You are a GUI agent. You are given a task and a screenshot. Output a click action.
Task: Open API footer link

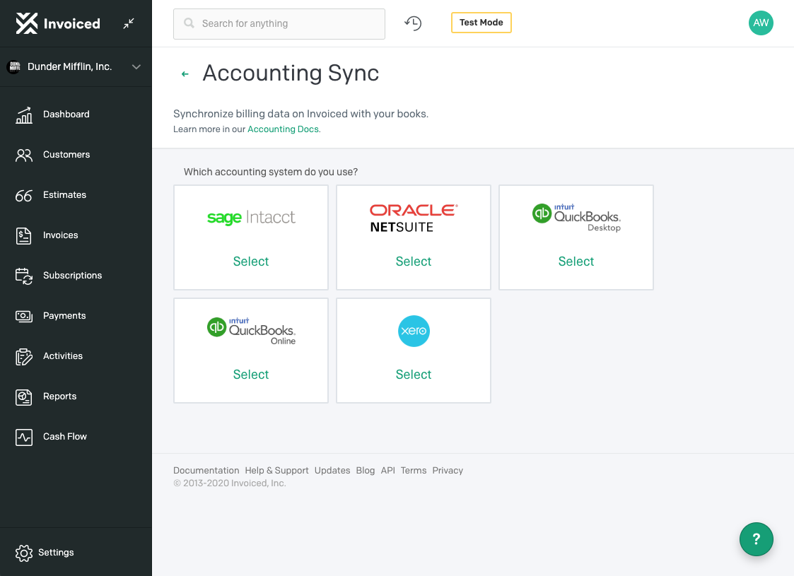tap(388, 470)
